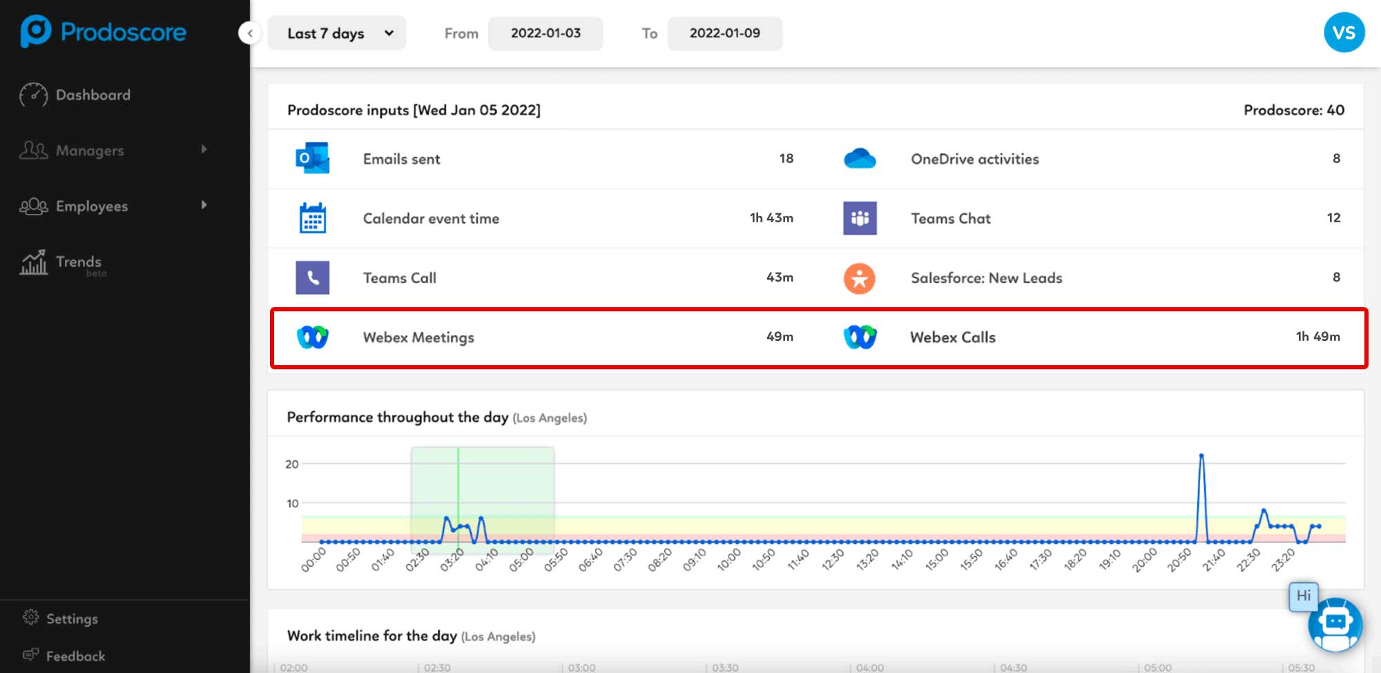Image resolution: width=1381 pixels, height=673 pixels.
Task: Click the Employees group icon
Action: coord(33,206)
